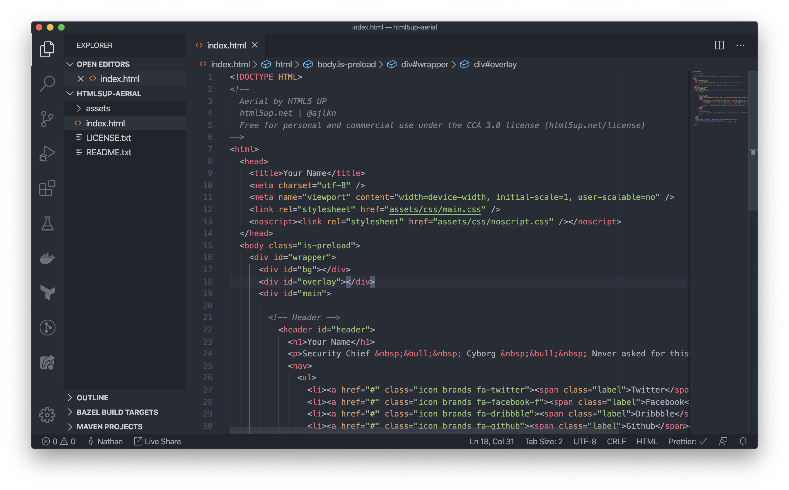Click the Split Editor Right icon
789x490 pixels.
pos(719,45)
